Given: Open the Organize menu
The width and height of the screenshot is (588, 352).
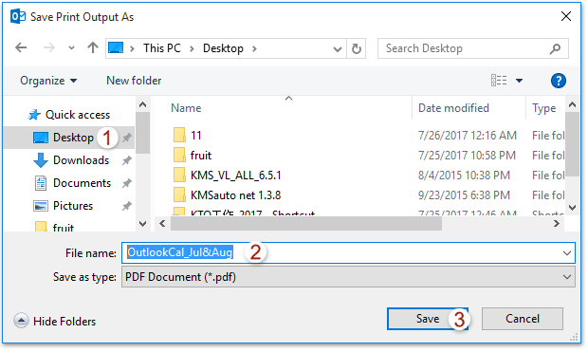Looking at the screenshot, I should [x=48, y=81].
